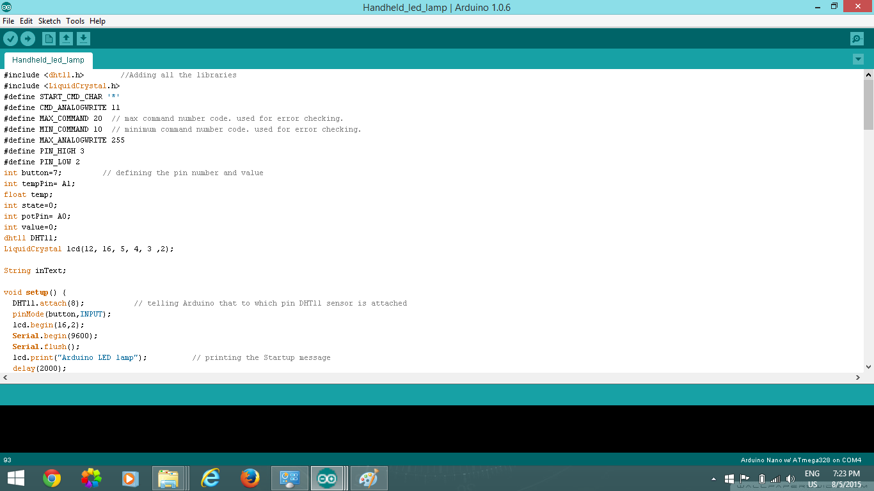Click the Arduino Nano board status text
Viewport: 874px width, 491px height.
coord(801,460)
